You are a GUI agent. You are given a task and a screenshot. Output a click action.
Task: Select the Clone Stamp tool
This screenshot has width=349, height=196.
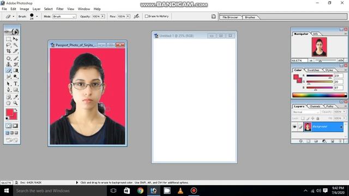[9, 64]
